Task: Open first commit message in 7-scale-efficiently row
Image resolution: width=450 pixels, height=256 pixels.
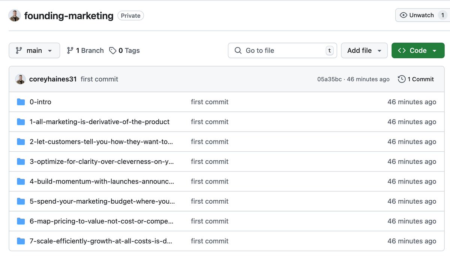Action: click(x=210, y=241)
